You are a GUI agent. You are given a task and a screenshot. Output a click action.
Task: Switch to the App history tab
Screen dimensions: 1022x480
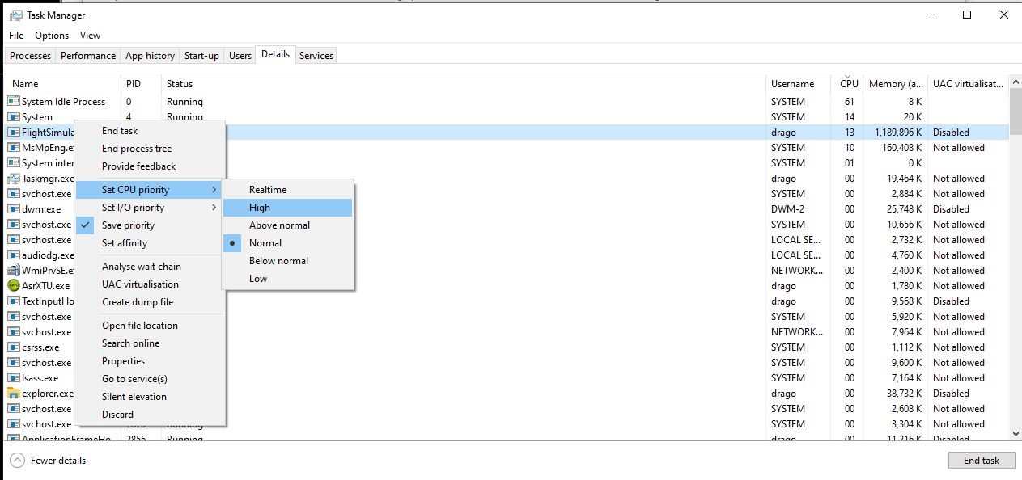pos(150,56)
